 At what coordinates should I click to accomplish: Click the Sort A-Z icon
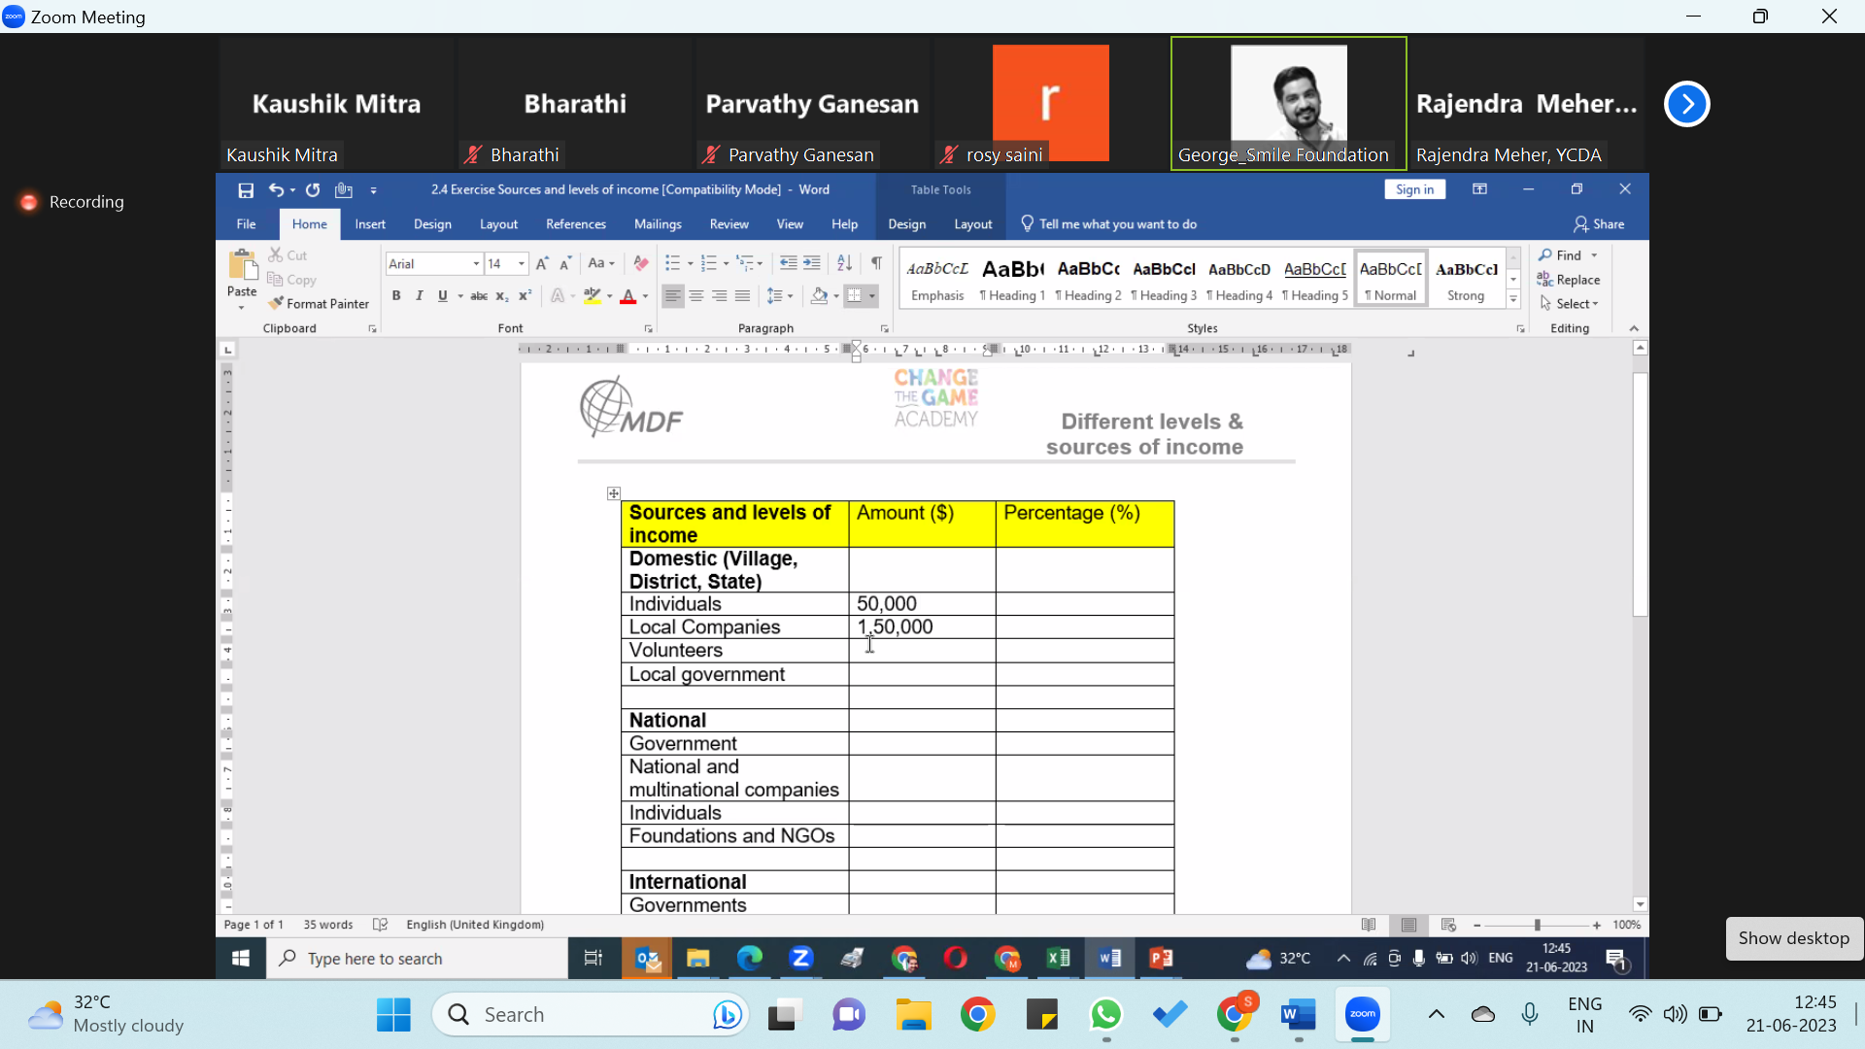coord(844,263)
